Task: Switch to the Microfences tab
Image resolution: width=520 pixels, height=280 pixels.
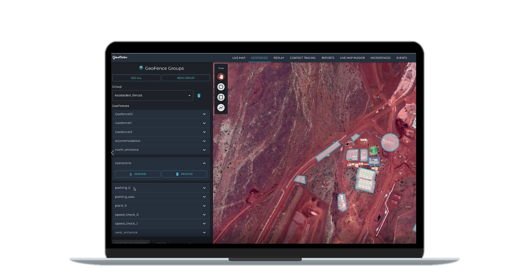Action: (x=381, y=58)
